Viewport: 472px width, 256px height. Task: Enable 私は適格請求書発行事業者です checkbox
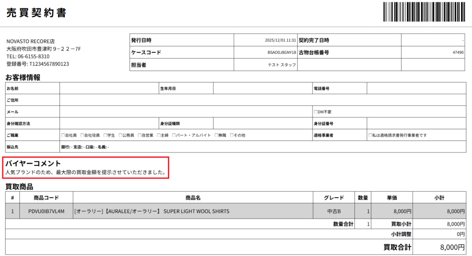tap(370, 135)
